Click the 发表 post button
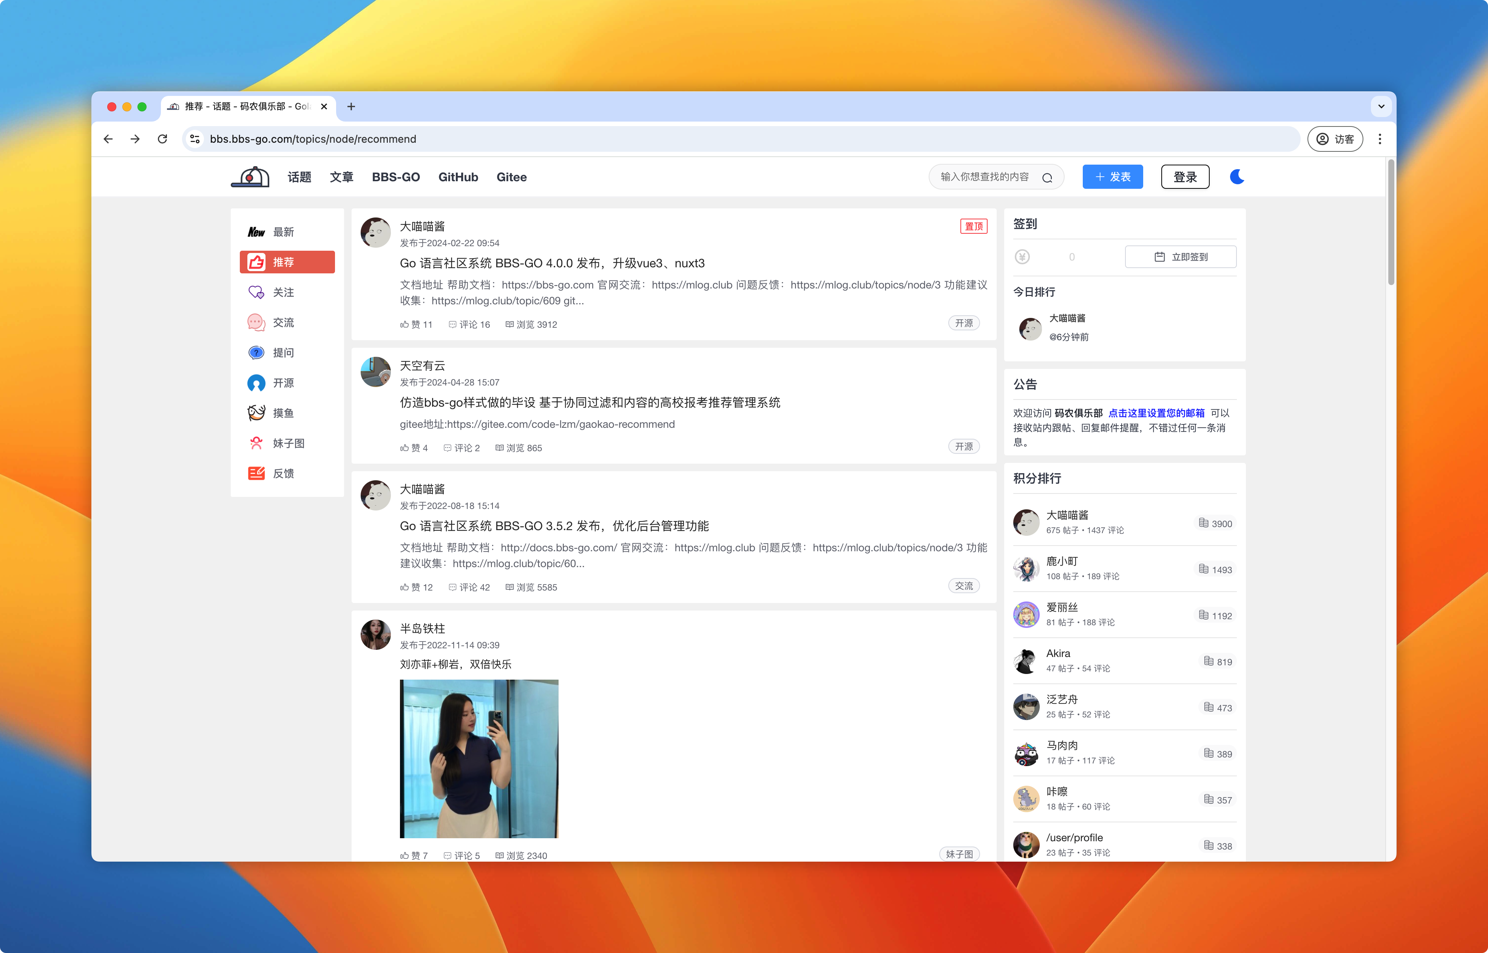 1112,177
